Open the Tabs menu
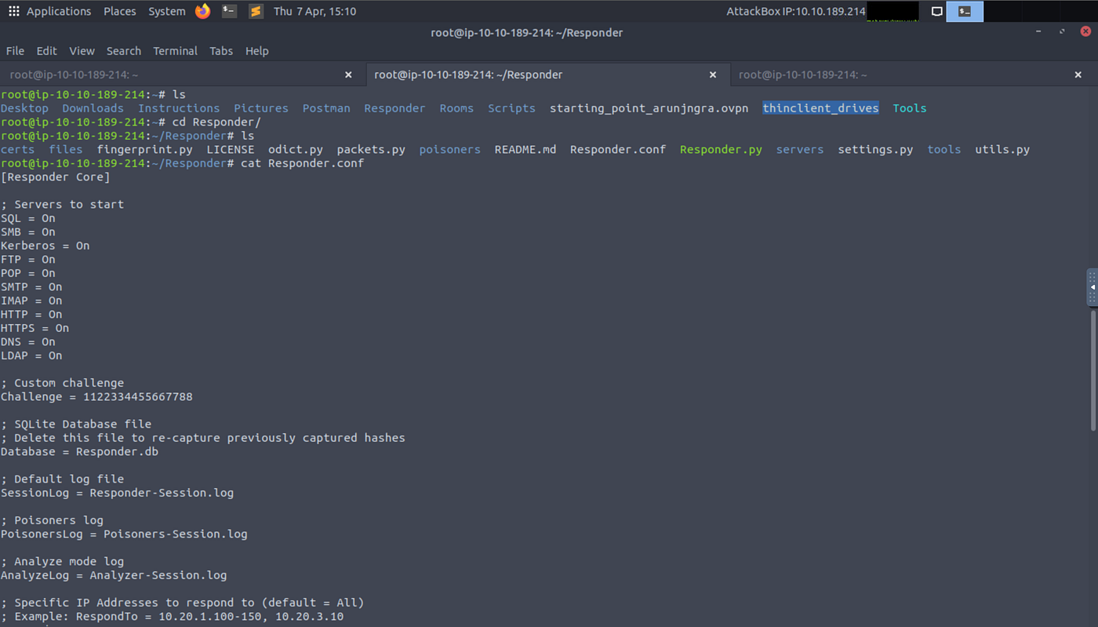Image resolution: width=1098 pixels, height=627 pixels. pyautogui.click(x=221, y=51)
